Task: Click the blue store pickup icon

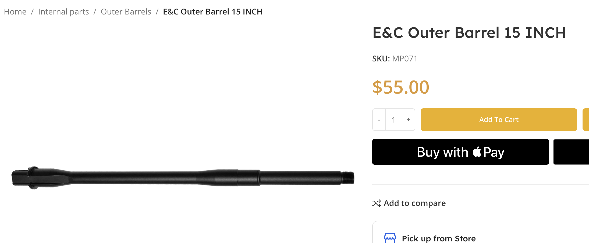Action: (390, 238)
